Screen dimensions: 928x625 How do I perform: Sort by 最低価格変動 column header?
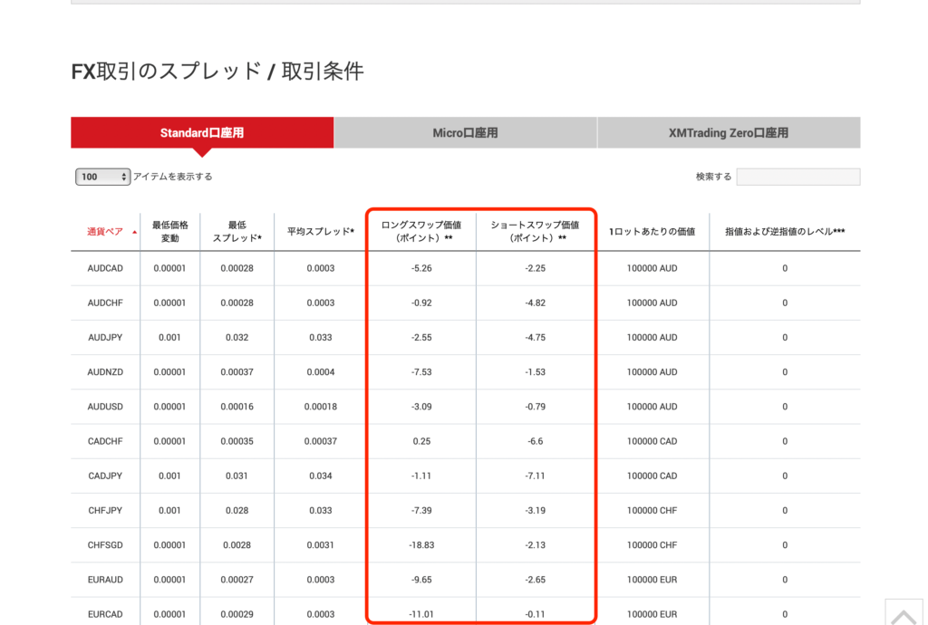click(x=169, y=231)
